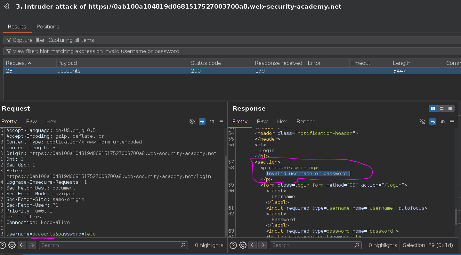Click the username=accounts request body line
This screenshot has width=461, height=255.
click(x=51, y=234)
